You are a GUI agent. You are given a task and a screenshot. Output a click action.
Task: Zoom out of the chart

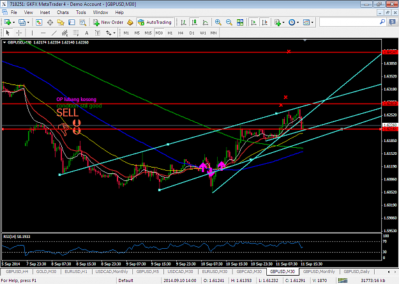pos(229,22)
